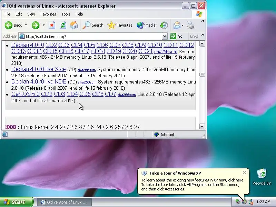Open the sha256sum link next to CentOS CD7
276x207 pixels.
click(127, 95)
